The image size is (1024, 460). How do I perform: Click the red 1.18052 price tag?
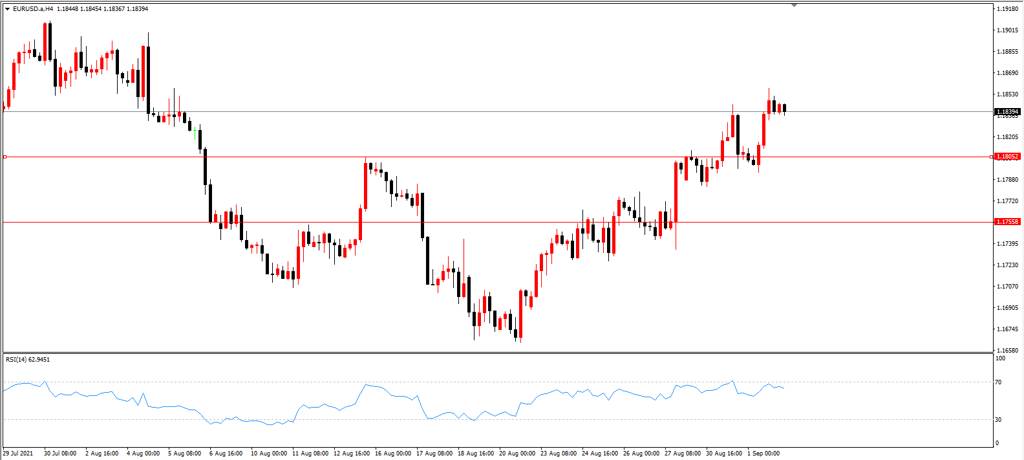tap(1007, 157)
